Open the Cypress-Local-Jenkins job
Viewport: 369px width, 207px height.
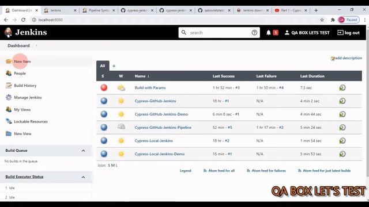(x=154, y=141)
